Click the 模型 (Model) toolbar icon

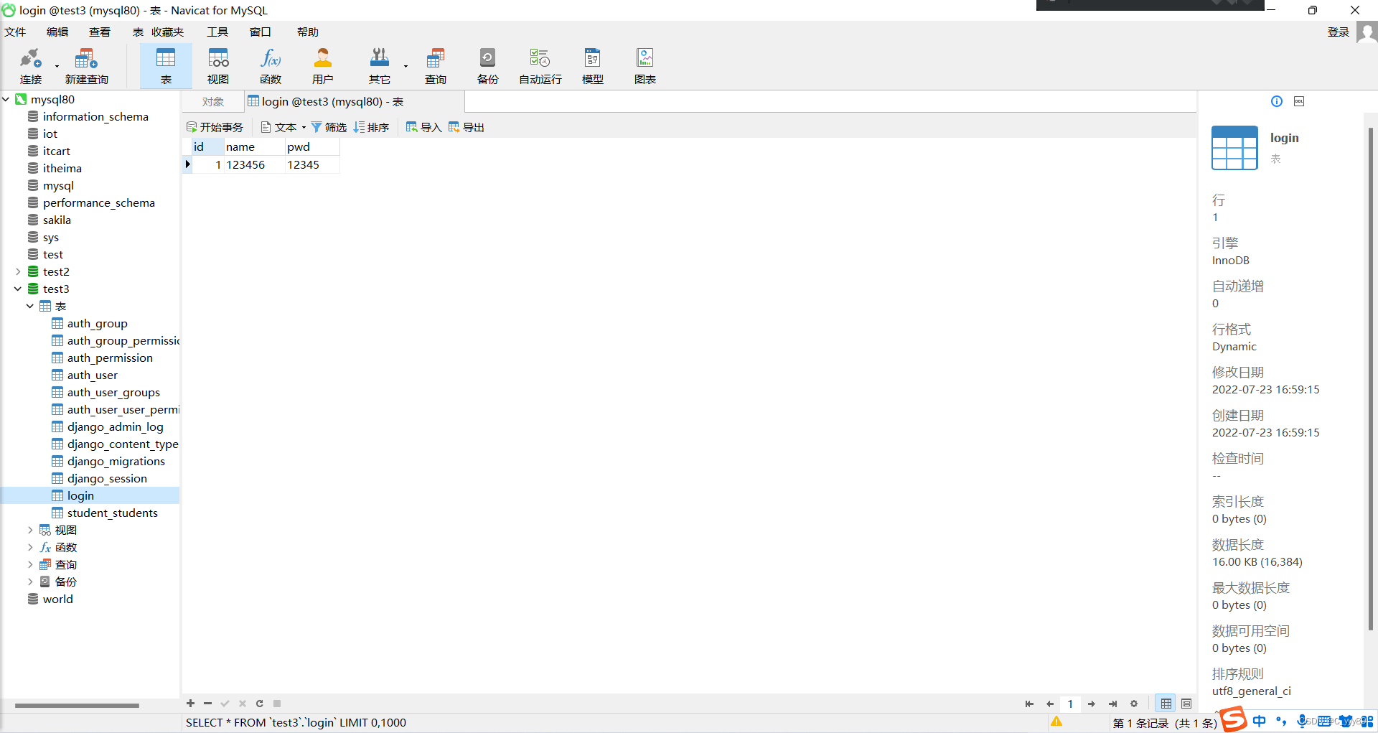click(x=592, y=65)
